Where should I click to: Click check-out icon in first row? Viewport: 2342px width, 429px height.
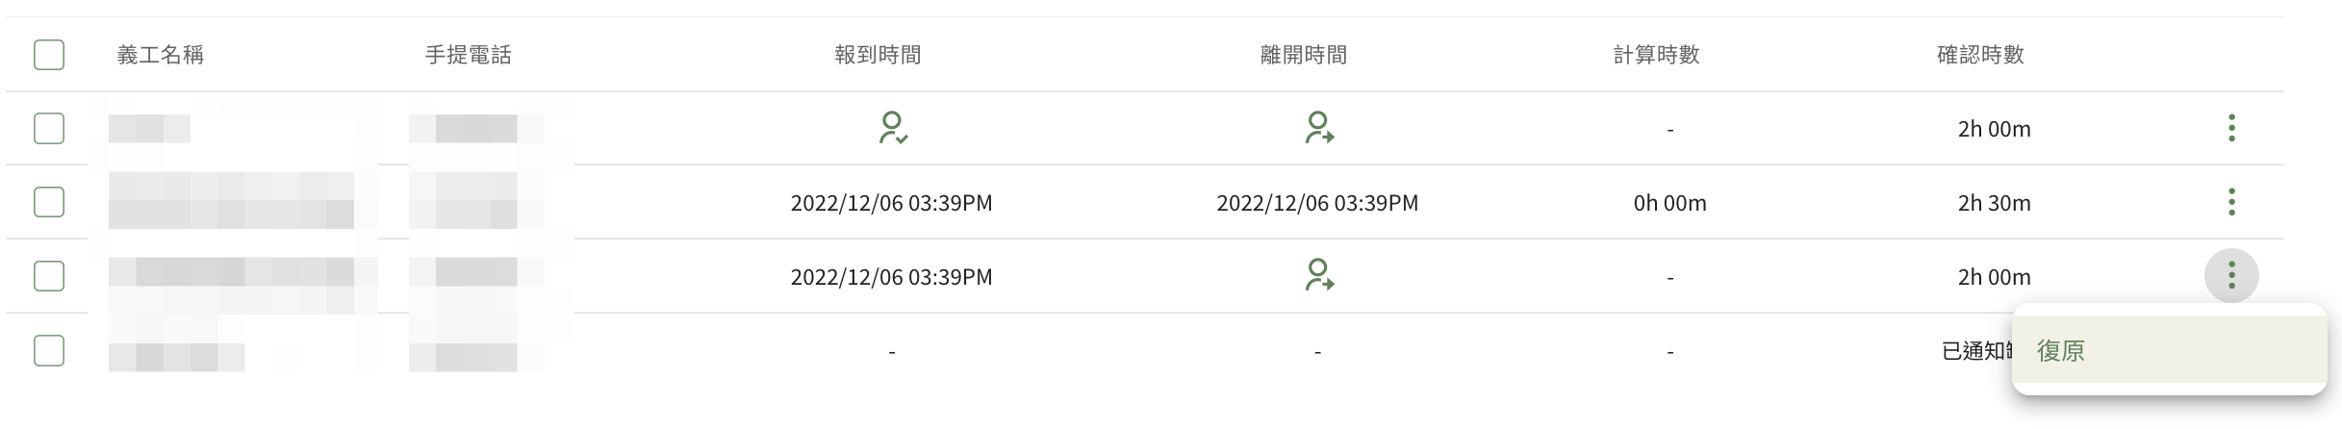1318,128
